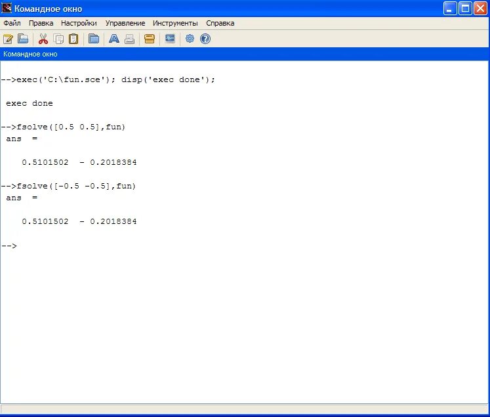The image size is (490, 417).
Task: Click the empty --> prompt at bottom
Action: 9,246
